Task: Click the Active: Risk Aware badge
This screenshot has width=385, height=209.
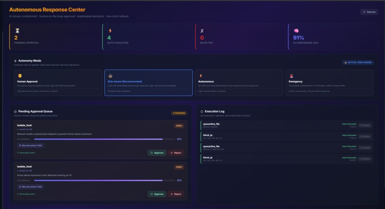Action: click(x=358, y=63)
